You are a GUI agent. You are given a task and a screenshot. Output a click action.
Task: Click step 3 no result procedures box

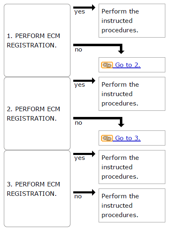click(132, 205)
